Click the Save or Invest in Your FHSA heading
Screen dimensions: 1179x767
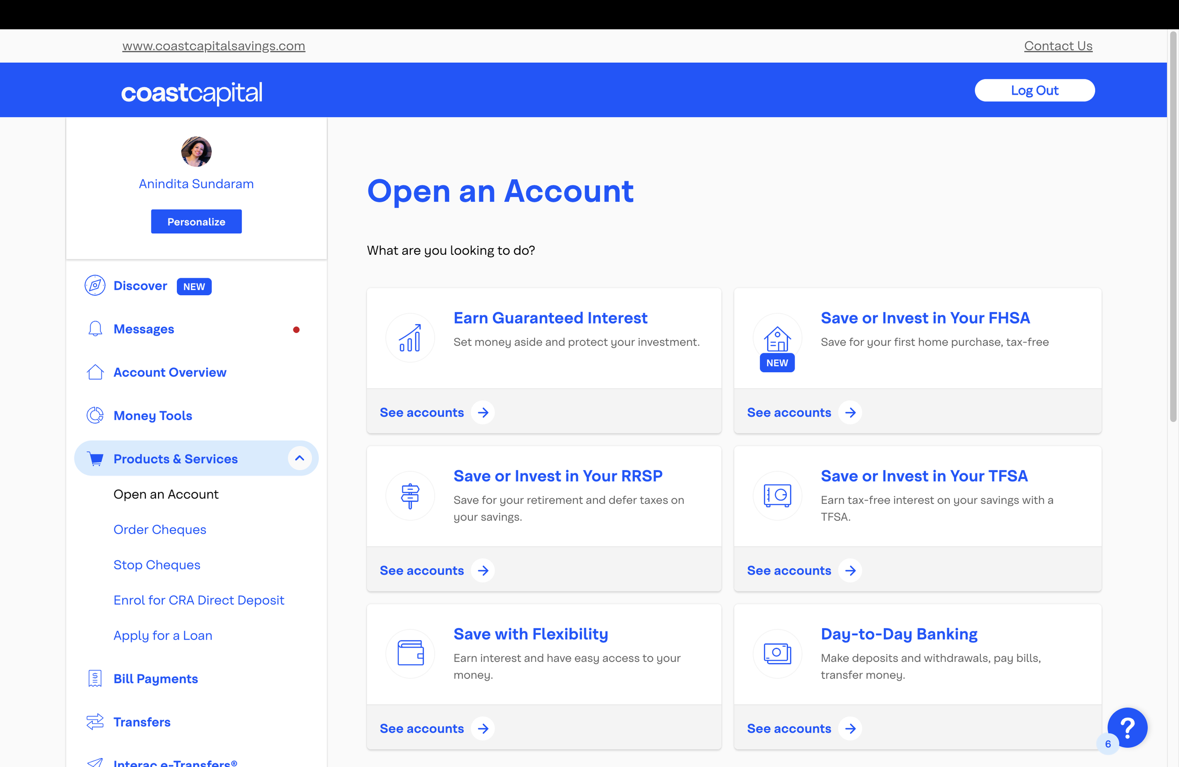tap(925, 318)
